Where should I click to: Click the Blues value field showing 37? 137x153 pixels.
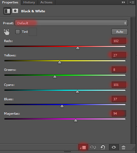pyautogui.click(x=119, y=99)
